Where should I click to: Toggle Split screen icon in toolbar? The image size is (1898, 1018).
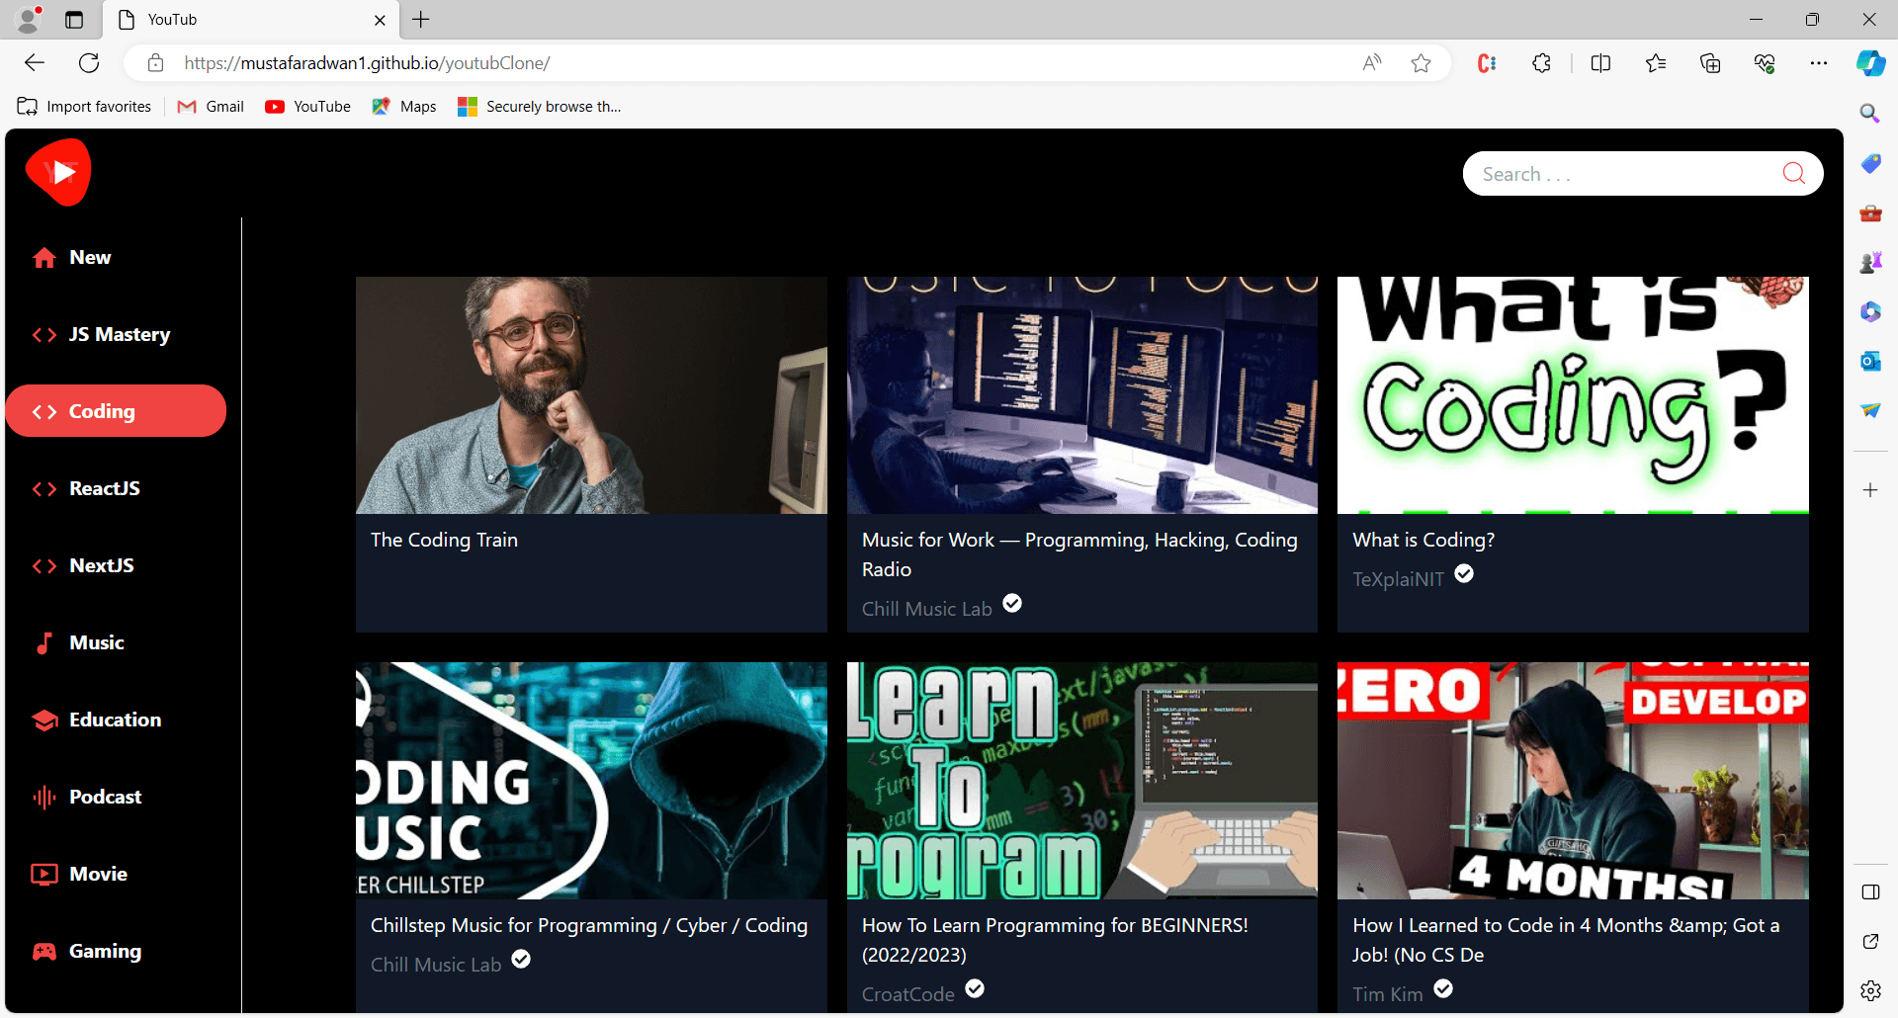pyautogui.click(x=1600, y=63)
